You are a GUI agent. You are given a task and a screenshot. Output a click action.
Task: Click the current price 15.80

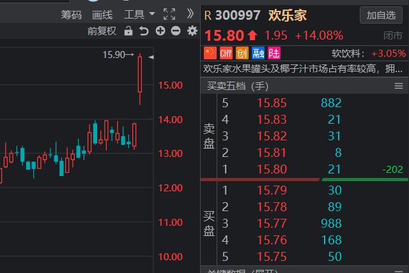tap(224, 36)
